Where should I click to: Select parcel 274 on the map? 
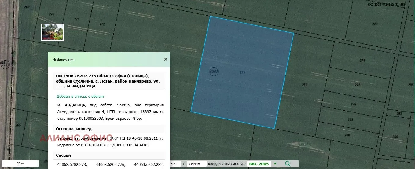(362, 61)
